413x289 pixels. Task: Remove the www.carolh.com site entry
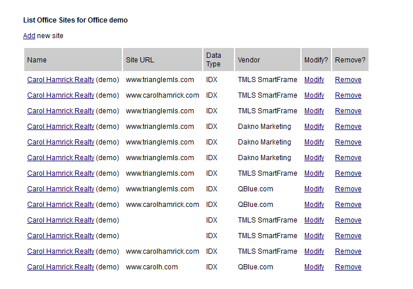[348, 267]
